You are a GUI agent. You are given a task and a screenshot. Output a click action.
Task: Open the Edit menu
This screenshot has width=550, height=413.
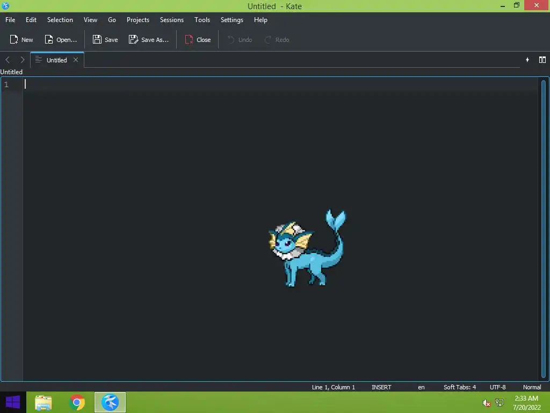[31, 20]
